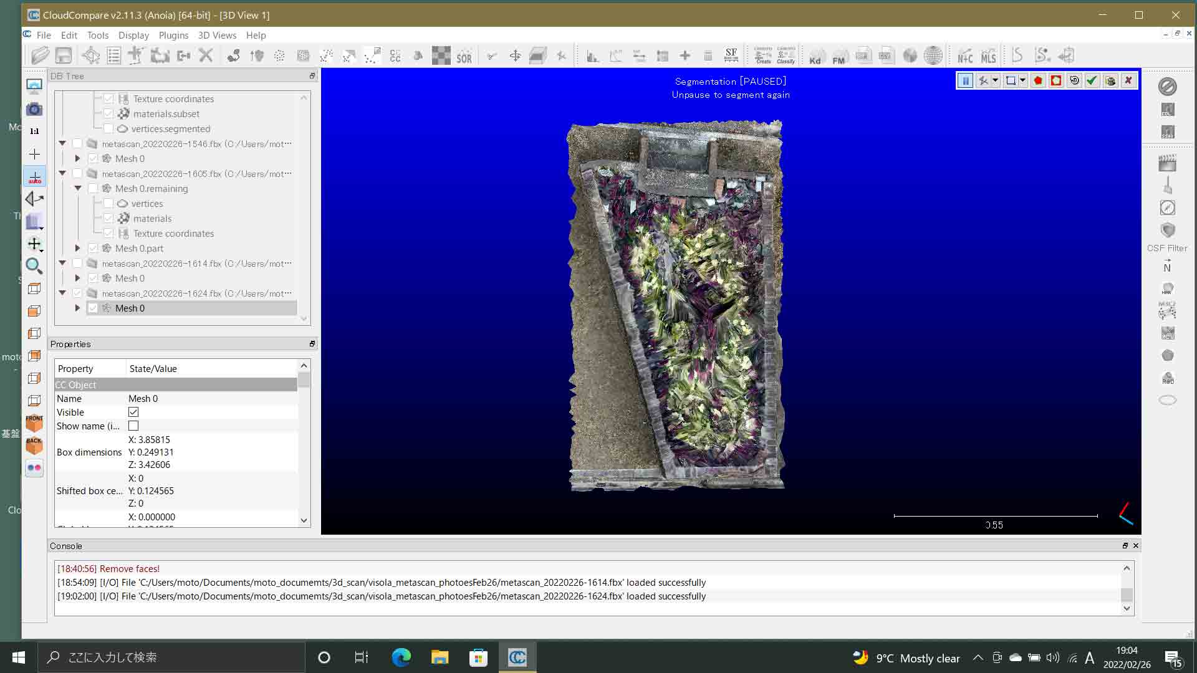The image size is (1197, 673).
Task: Launch the CANUPO Classify plugin
Action: pos(784,55)
